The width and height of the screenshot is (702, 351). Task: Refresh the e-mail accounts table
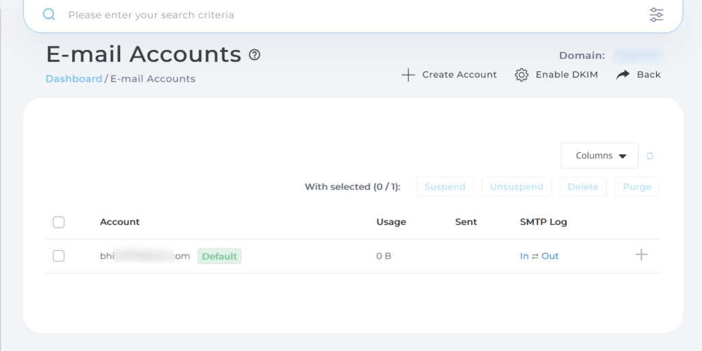click(x=650, y=156)
